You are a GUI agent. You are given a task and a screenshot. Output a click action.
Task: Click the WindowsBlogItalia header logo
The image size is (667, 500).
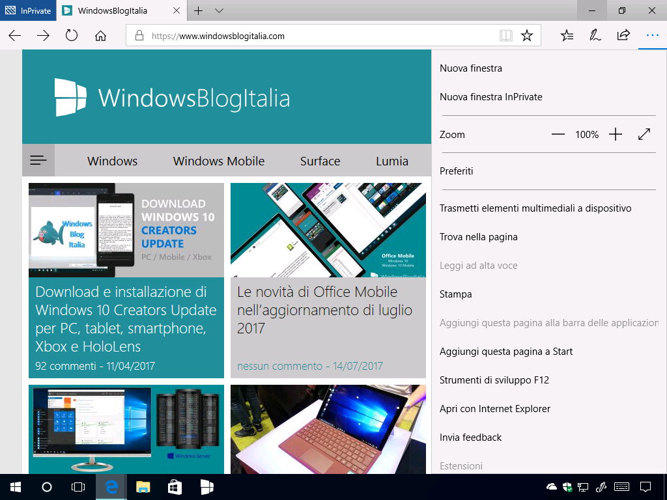(172, 98)
